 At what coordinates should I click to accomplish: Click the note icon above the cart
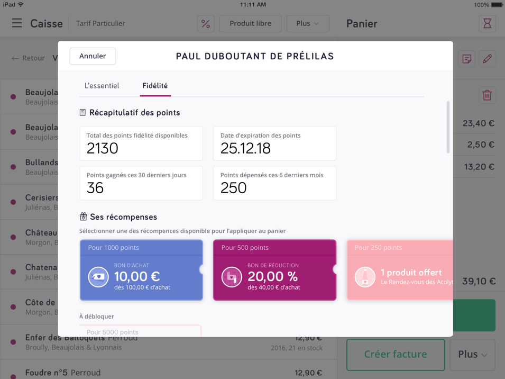point(466,59)
